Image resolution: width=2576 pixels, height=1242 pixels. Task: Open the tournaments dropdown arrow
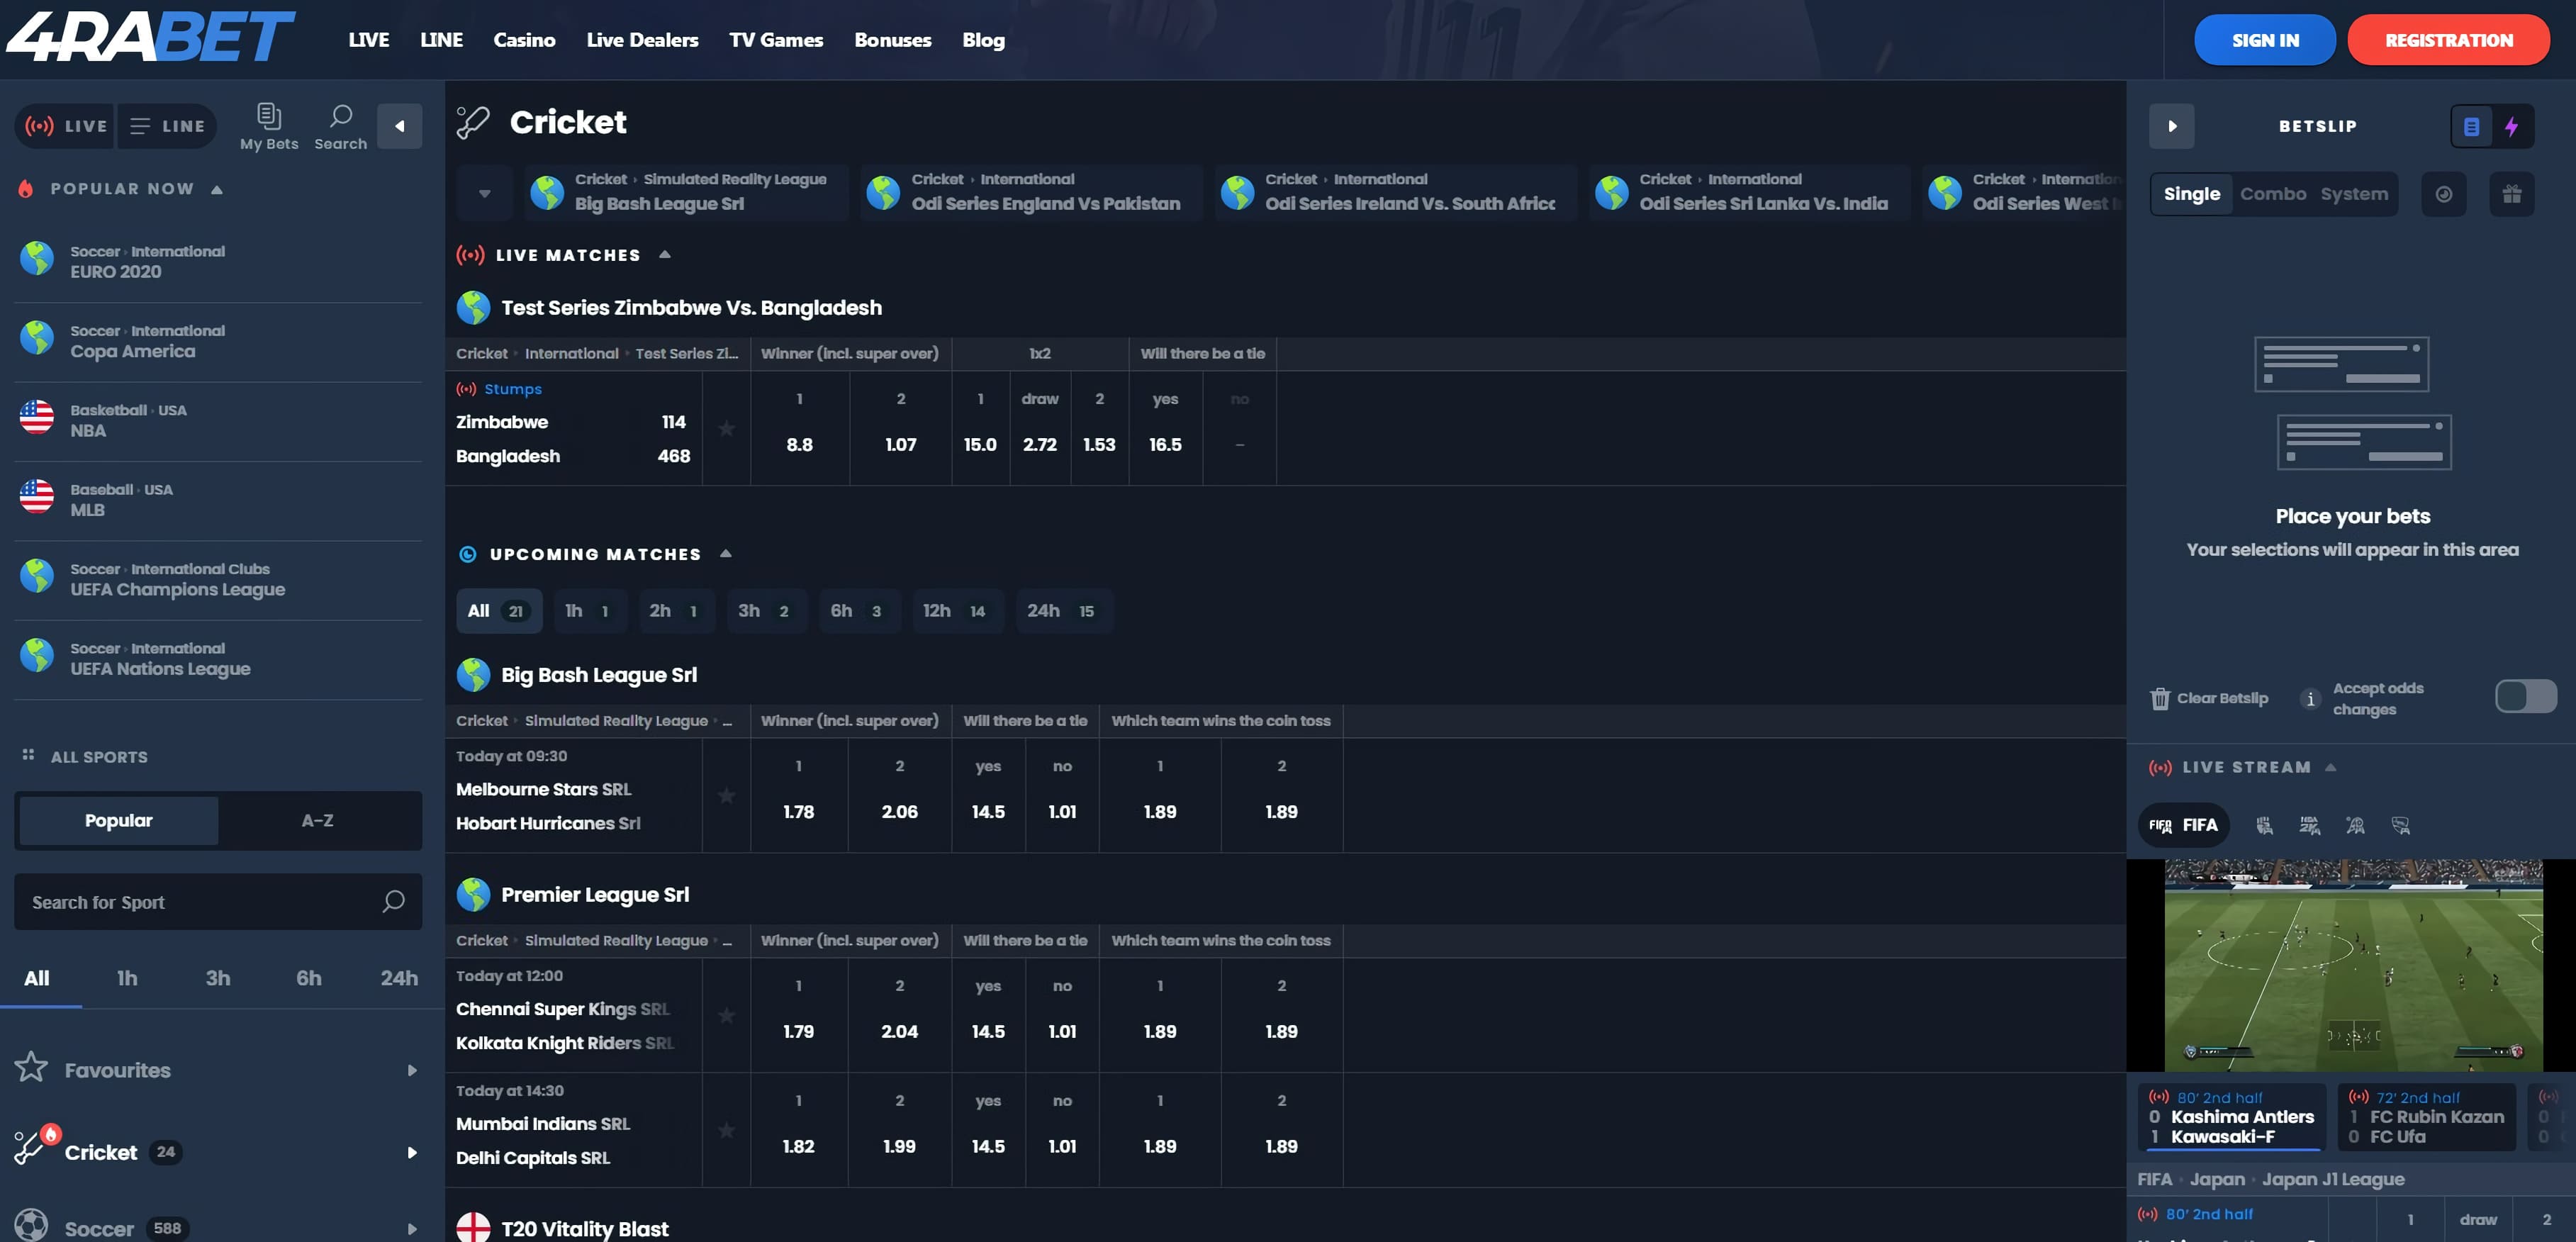click(484, 193)
